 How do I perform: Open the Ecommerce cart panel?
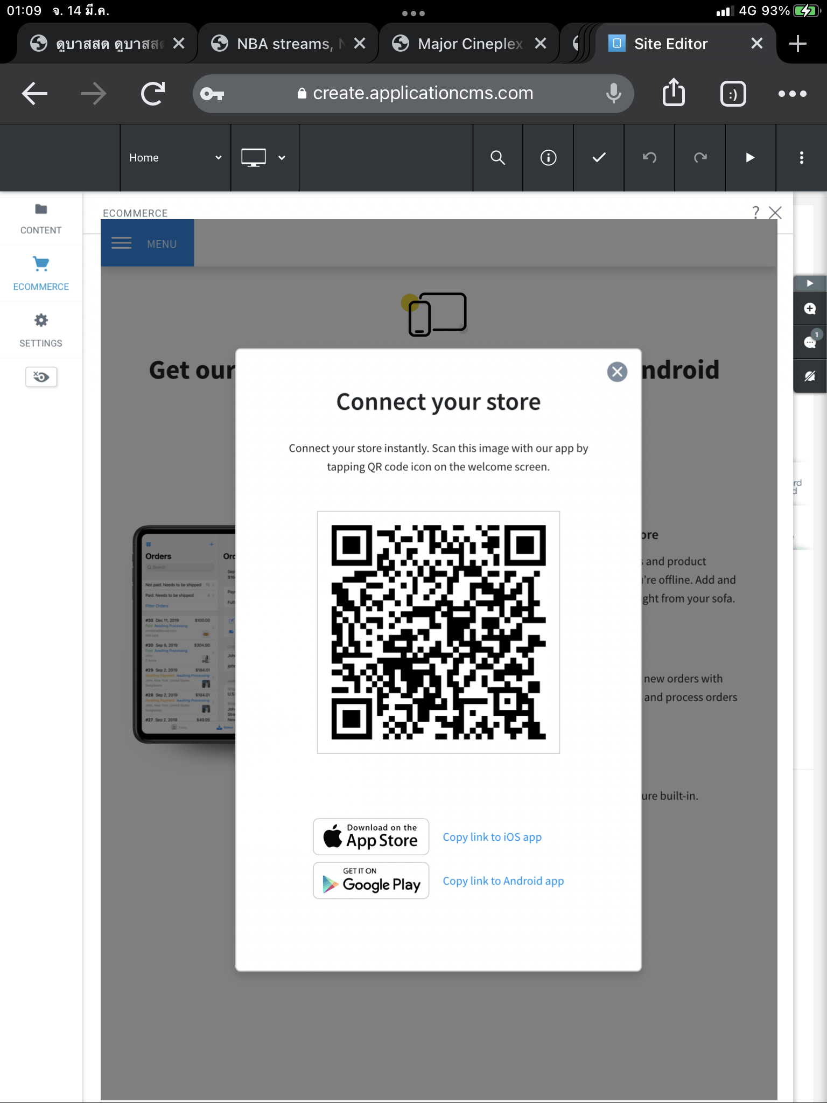tap(41, 274)
